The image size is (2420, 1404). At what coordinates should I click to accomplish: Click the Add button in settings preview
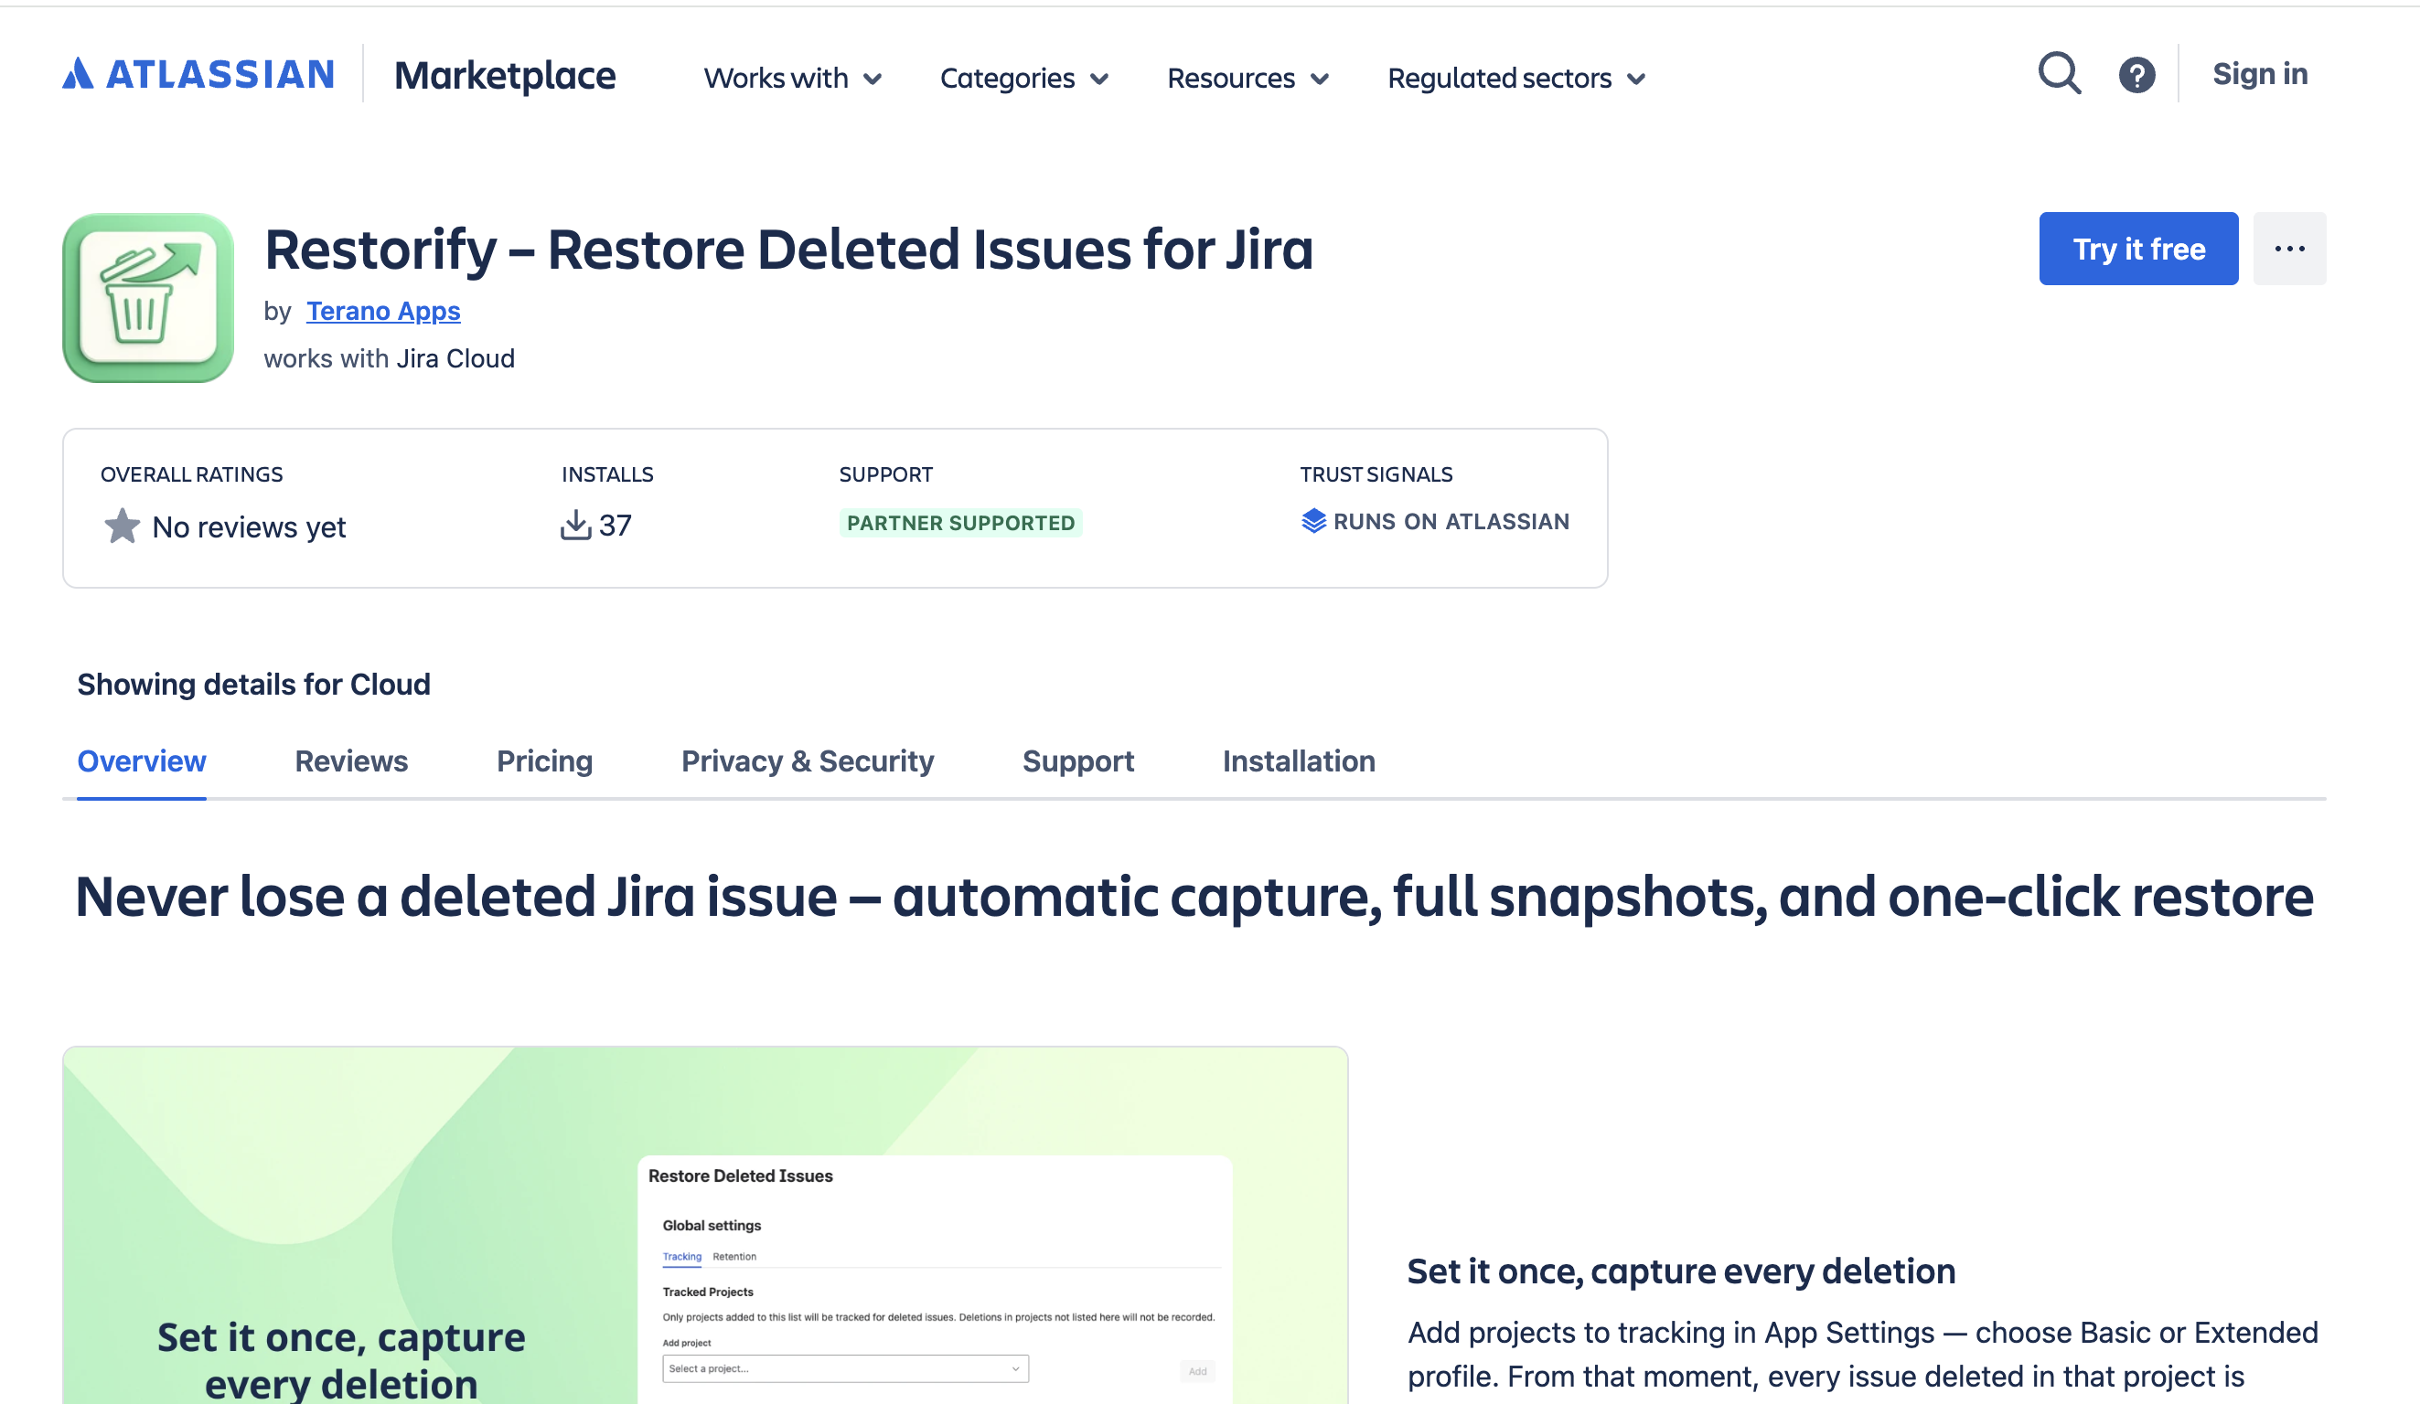(1196, 1370)
